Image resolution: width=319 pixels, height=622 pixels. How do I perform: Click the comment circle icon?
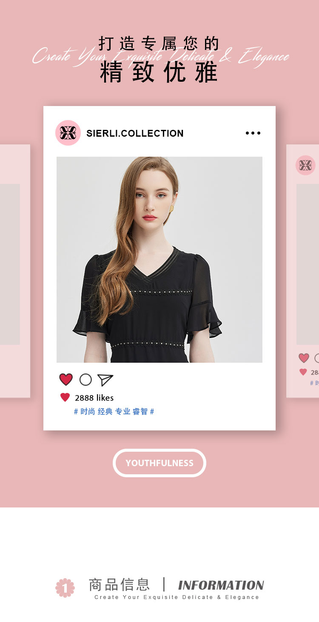pos(85,380)
